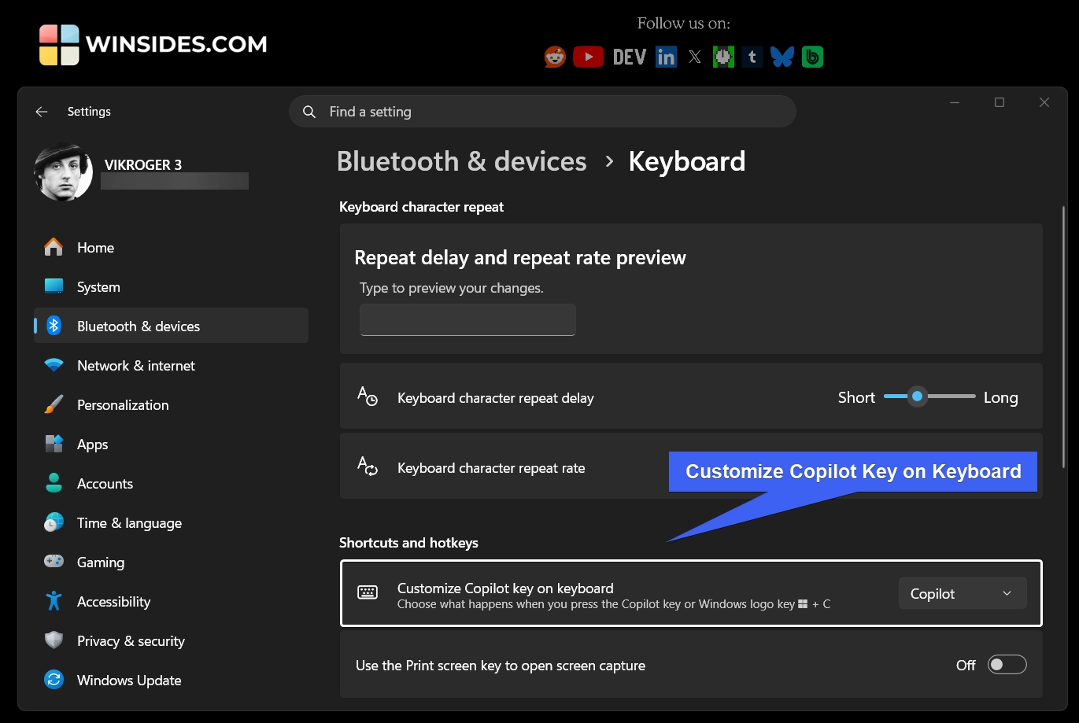Image resolution: width=1079 pixels, height=723 pixels.
Task: Enable Print screen key to open screen capture
Action: click(x=1007, y=664)
